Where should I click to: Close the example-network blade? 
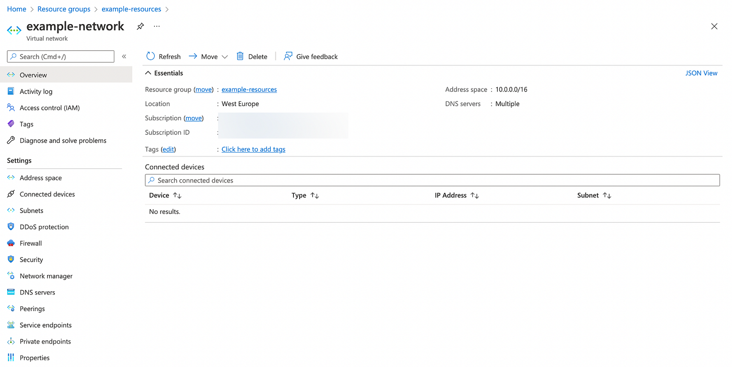tap(714, 26)
